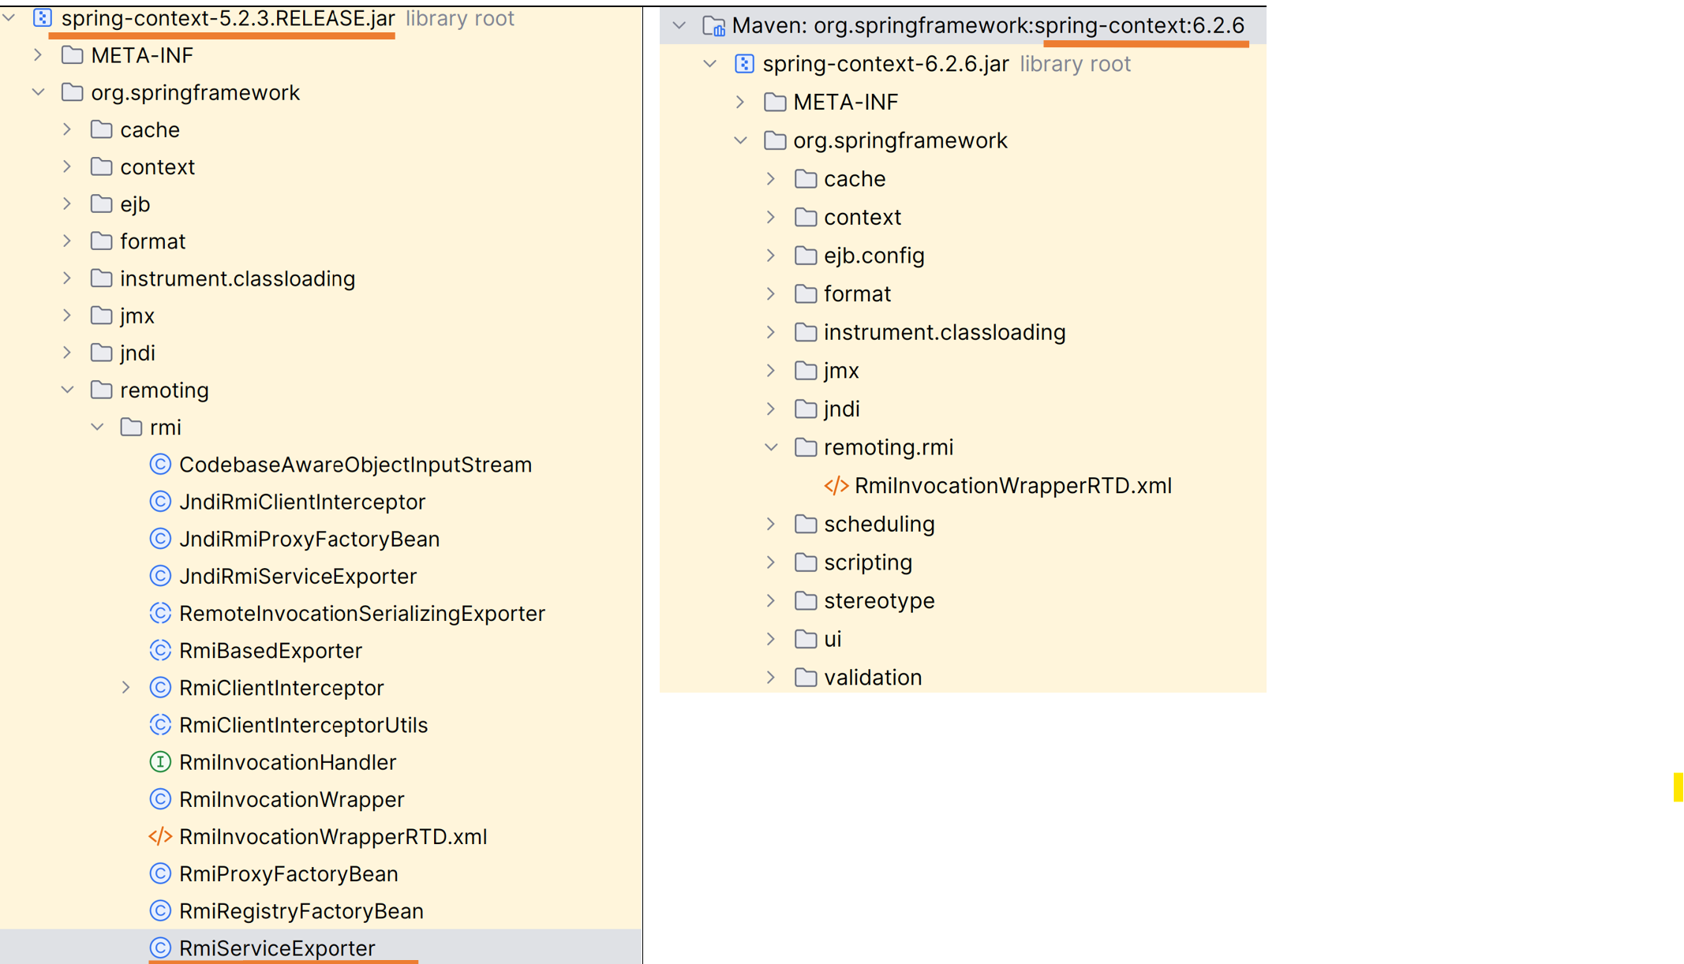Click the Maven library icon in right panel
The image size is (1684, 964).
[x=713, y=26]
